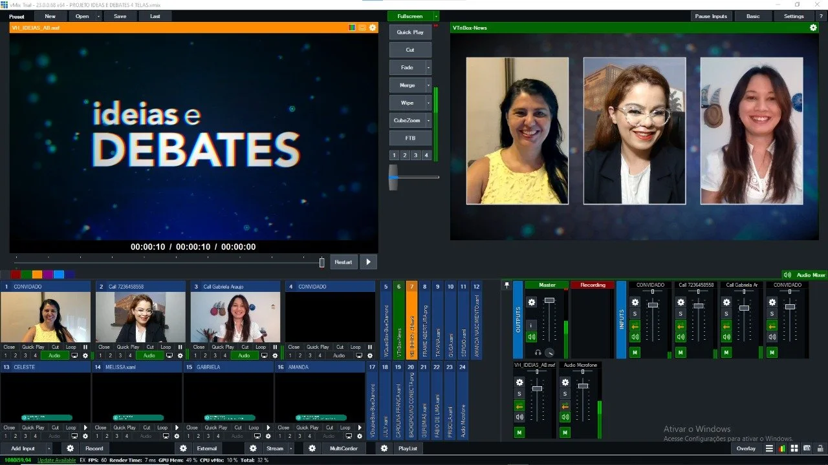This screenshot has width=828, height=465.
Task: Click the Restart button
Action: point(343,262)
